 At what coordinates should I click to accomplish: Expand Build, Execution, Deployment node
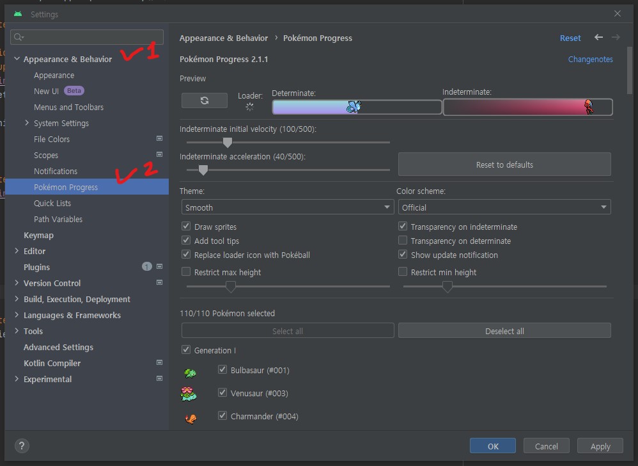tap(17, 298)
